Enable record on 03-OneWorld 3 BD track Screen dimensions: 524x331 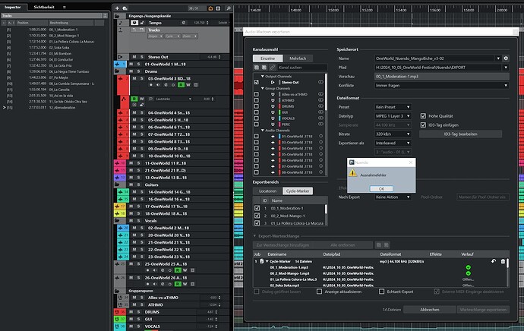click(151, 85)
